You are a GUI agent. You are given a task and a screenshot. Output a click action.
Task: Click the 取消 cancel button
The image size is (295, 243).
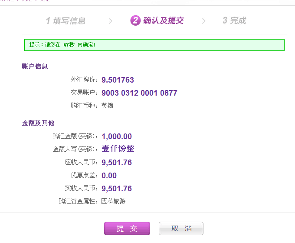(181, 229)
